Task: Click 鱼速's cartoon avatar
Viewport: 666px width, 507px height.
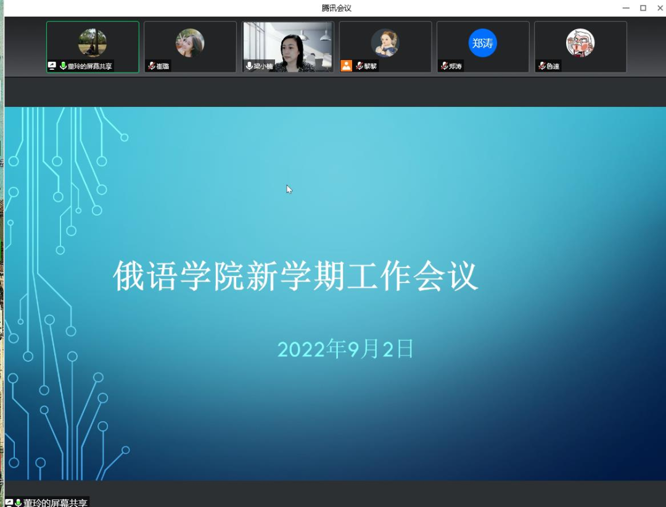Action: 580,43
